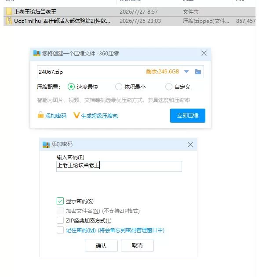Screen dimensions: 259x277
Task: Click the 加密文件名(N) greyed label text
Action: pyautogui.click(x=103, y=211)
